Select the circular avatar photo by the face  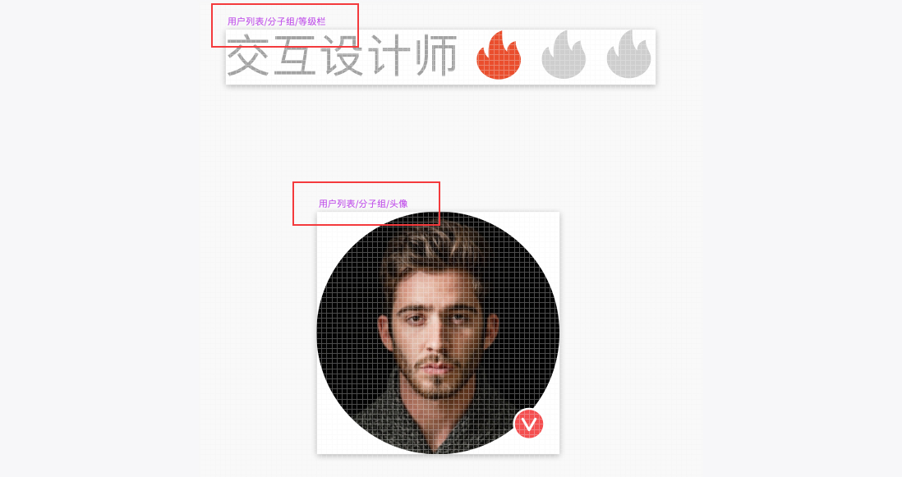coord(438,333)
